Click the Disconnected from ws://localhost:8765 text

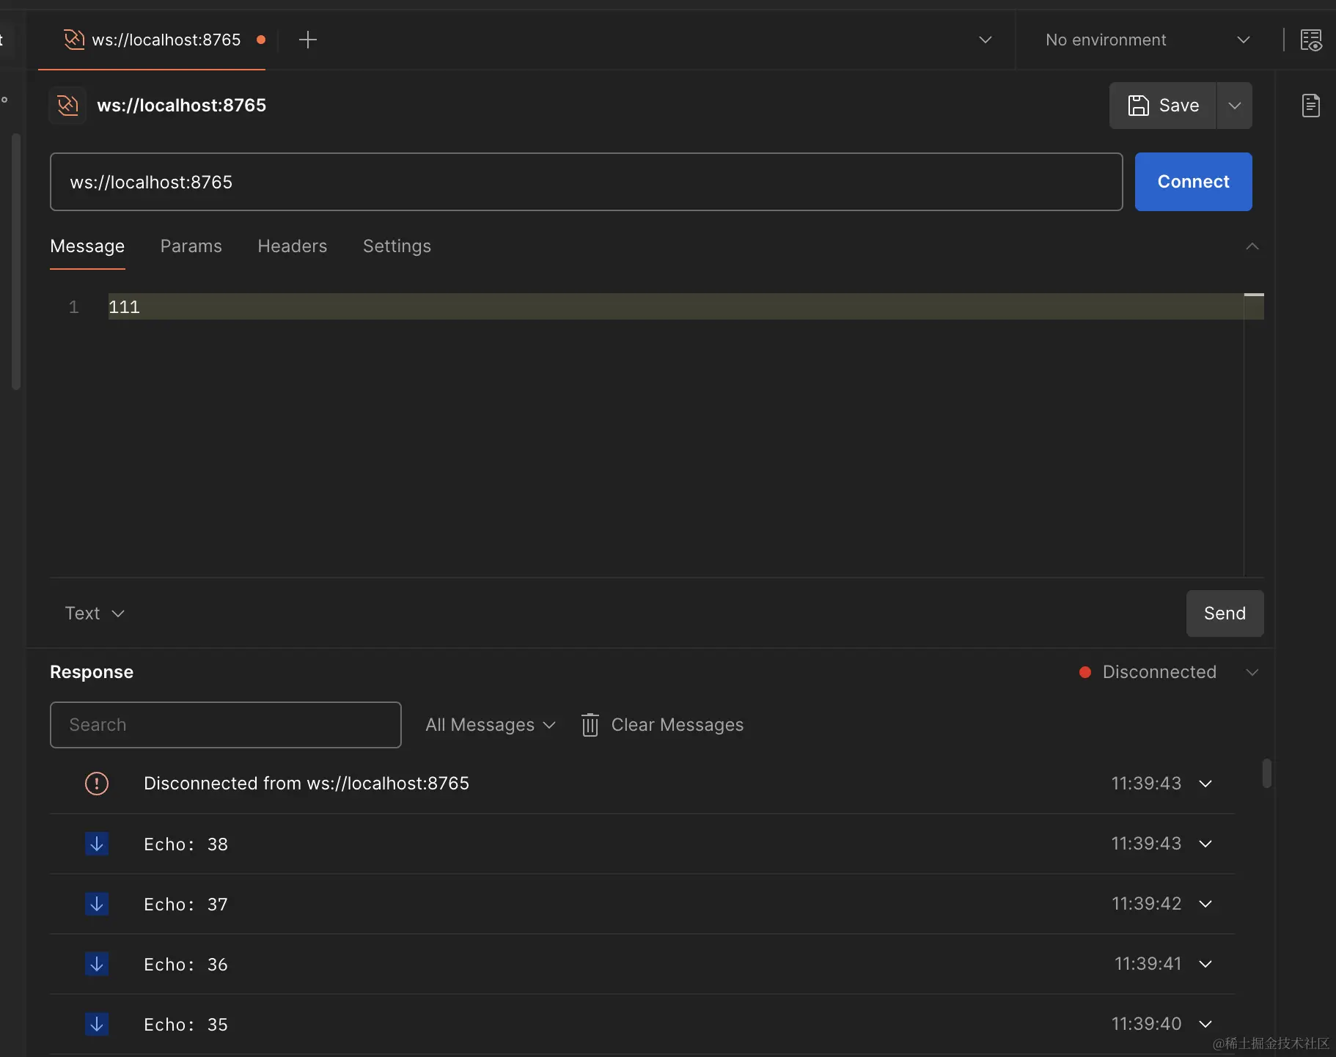click(307, 784)
